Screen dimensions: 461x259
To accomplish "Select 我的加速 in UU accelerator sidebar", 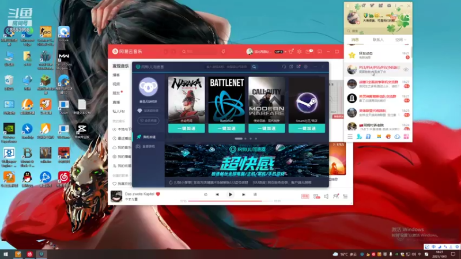I will point(149,137).
